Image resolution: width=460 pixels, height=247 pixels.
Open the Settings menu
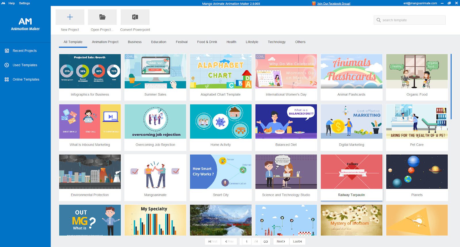(24, 3)
